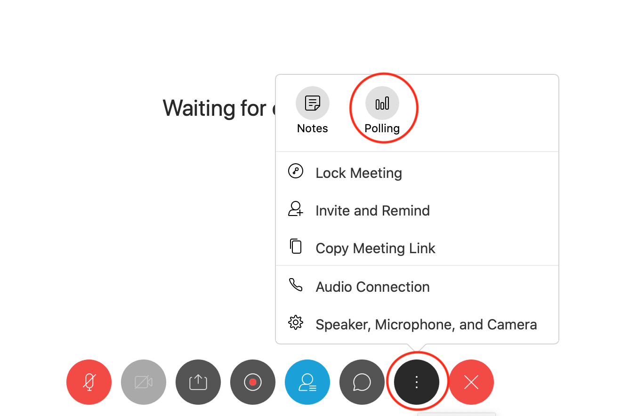
Task: Turn on the camera
Action: [143, 382]
